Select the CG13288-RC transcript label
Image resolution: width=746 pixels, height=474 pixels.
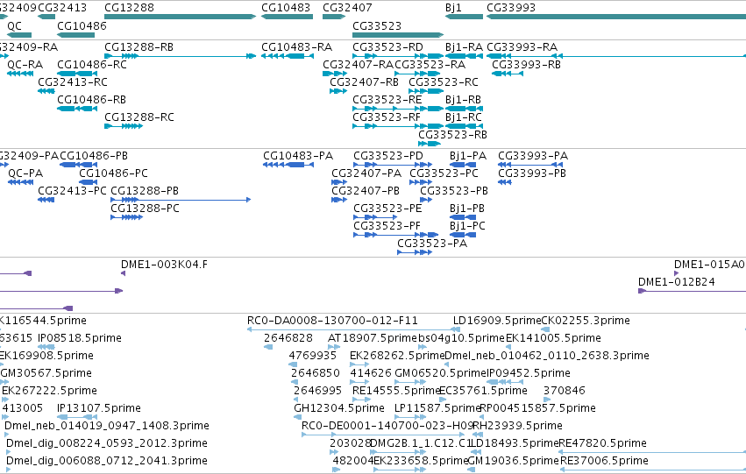(x=139, y=117)
